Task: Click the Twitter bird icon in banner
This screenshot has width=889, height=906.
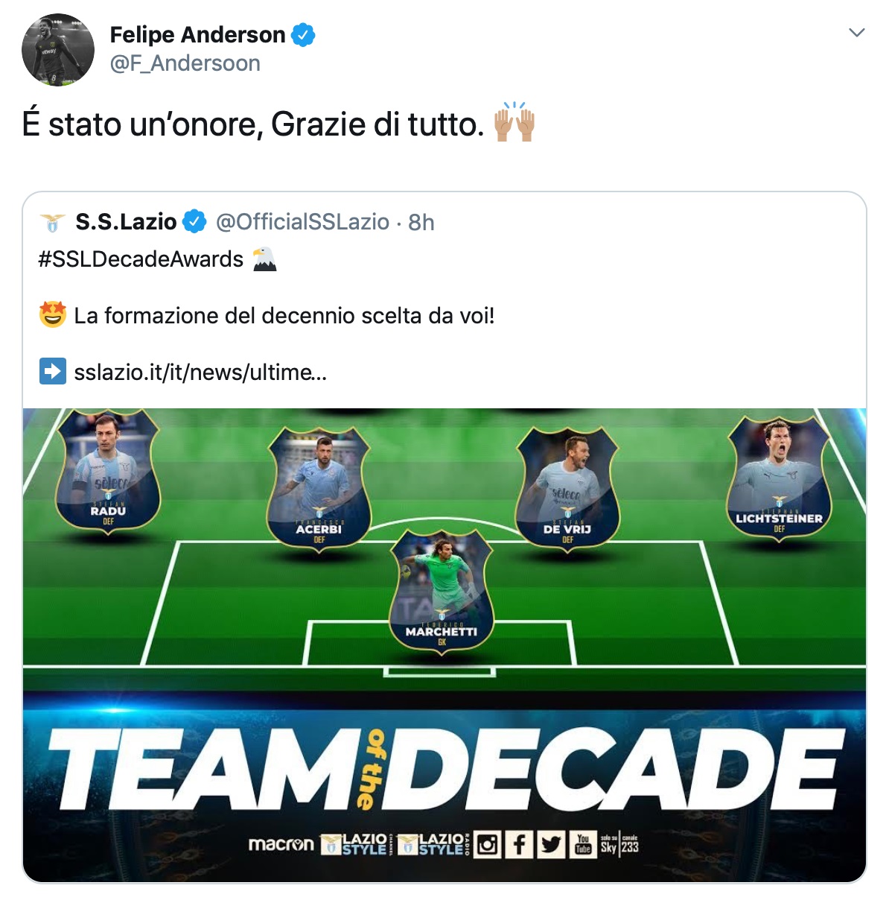Action: pyautogui.click(x=552, y=845)
